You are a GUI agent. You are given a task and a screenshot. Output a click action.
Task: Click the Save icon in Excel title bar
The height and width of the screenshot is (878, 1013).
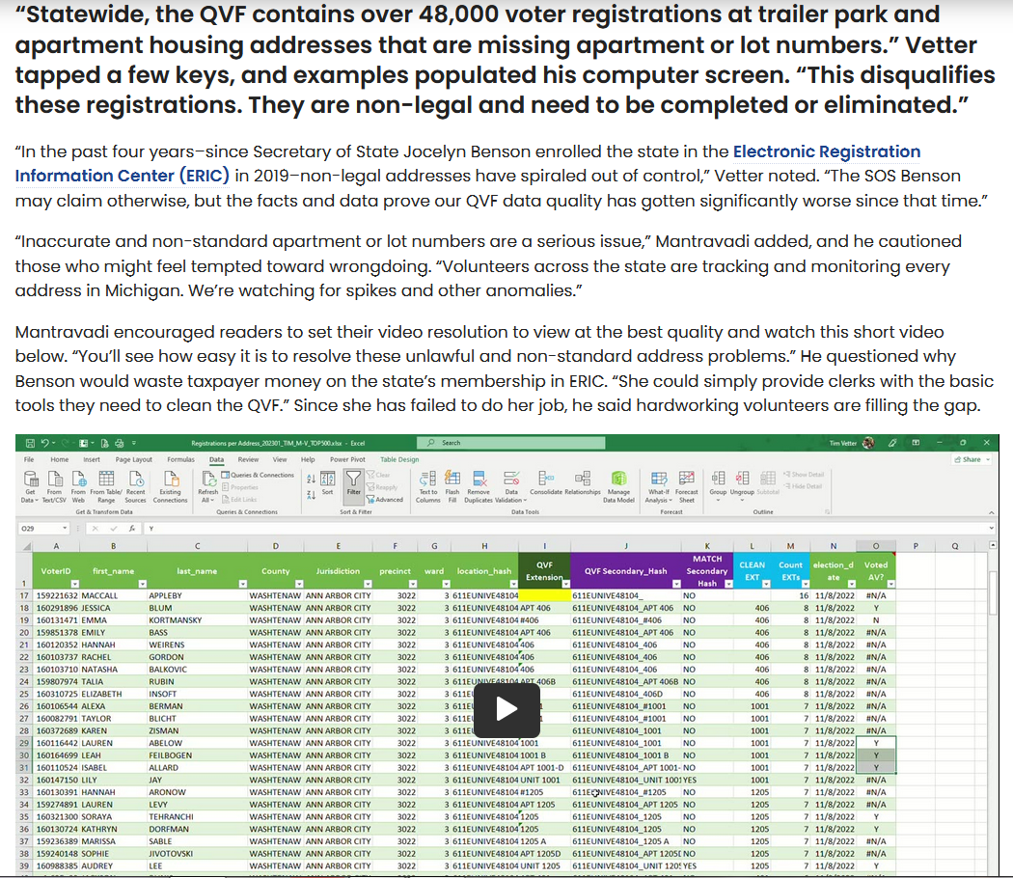click(x=30, y=443)
